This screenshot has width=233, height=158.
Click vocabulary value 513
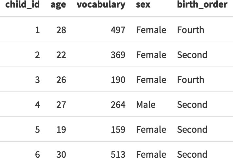coord(118,154)
